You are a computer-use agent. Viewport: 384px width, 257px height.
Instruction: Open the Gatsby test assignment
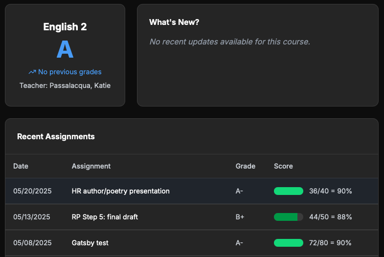(90, 243)
